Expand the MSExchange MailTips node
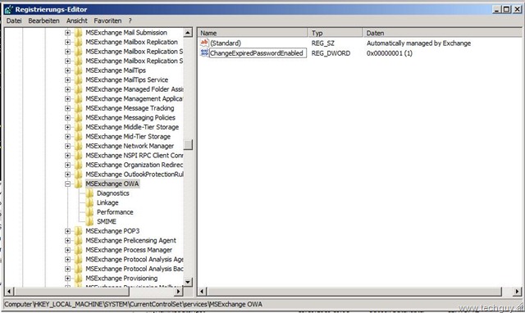This screenshot has height=313, width=525. click(x=67, y=70)
